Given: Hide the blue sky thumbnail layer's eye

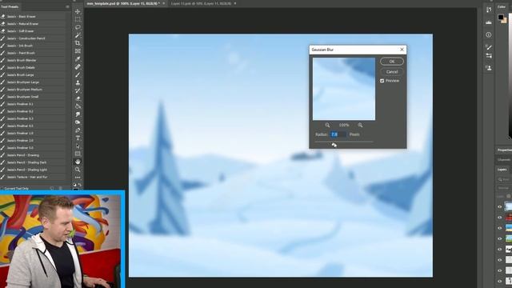Looking at the screenshot, I should [x=499, y=228].
